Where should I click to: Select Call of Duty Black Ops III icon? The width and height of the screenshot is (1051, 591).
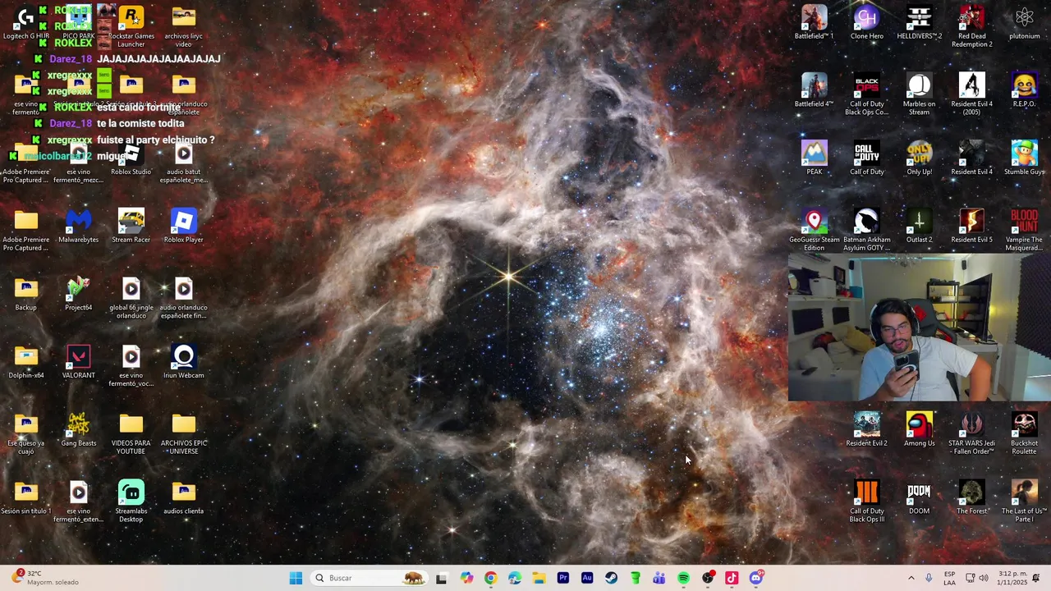pos(867,502)
